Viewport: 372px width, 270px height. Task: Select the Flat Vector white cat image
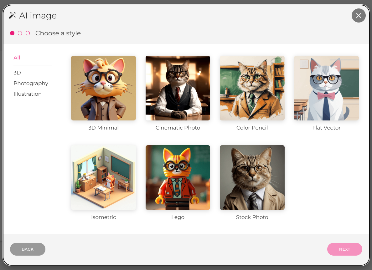(x=326, y=88)
